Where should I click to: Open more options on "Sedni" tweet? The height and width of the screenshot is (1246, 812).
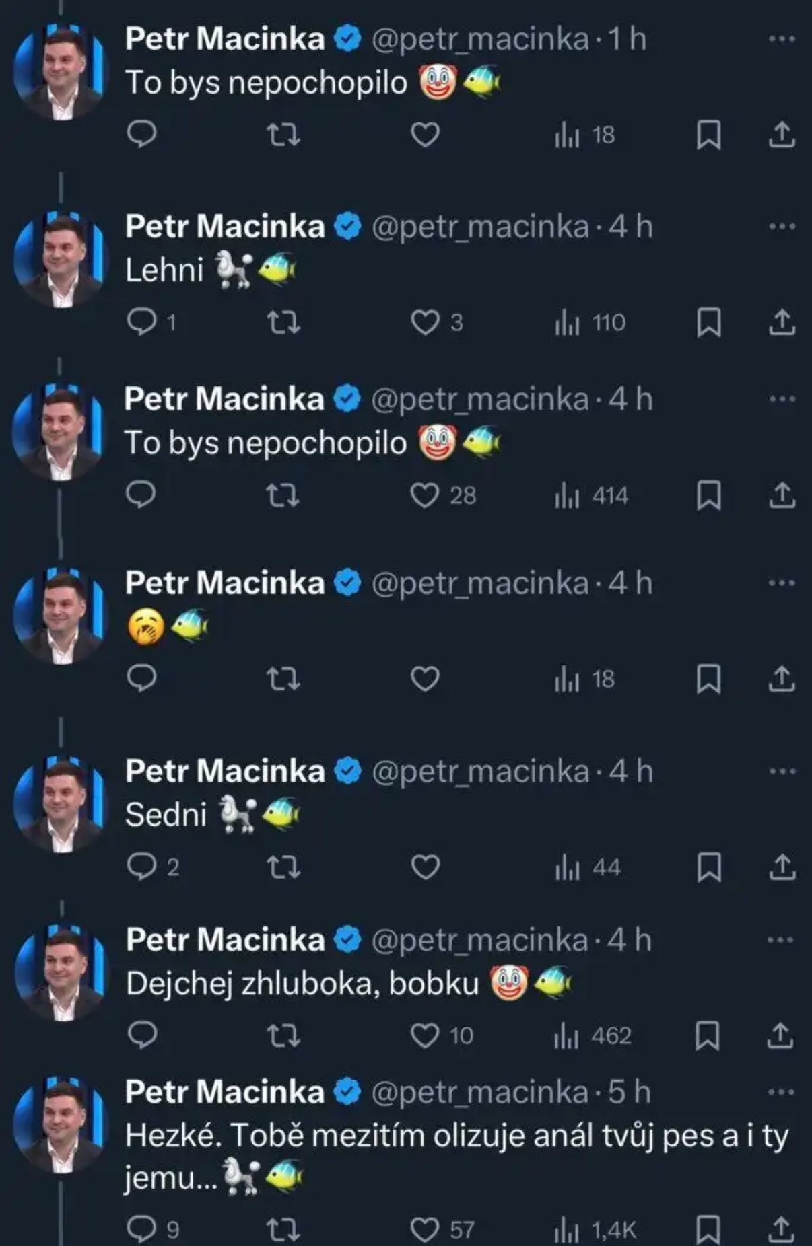781,771
